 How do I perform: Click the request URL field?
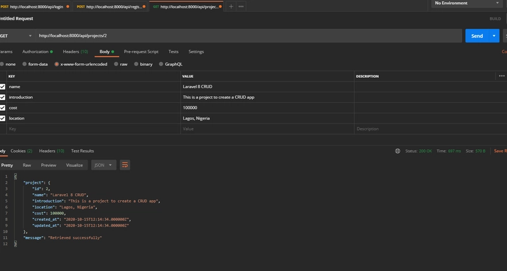(x=248, y=36)
